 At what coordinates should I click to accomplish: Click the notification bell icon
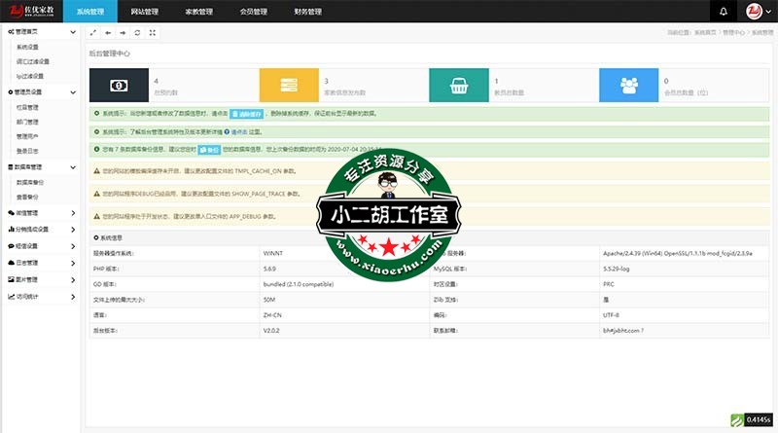(x=723, y=12)
